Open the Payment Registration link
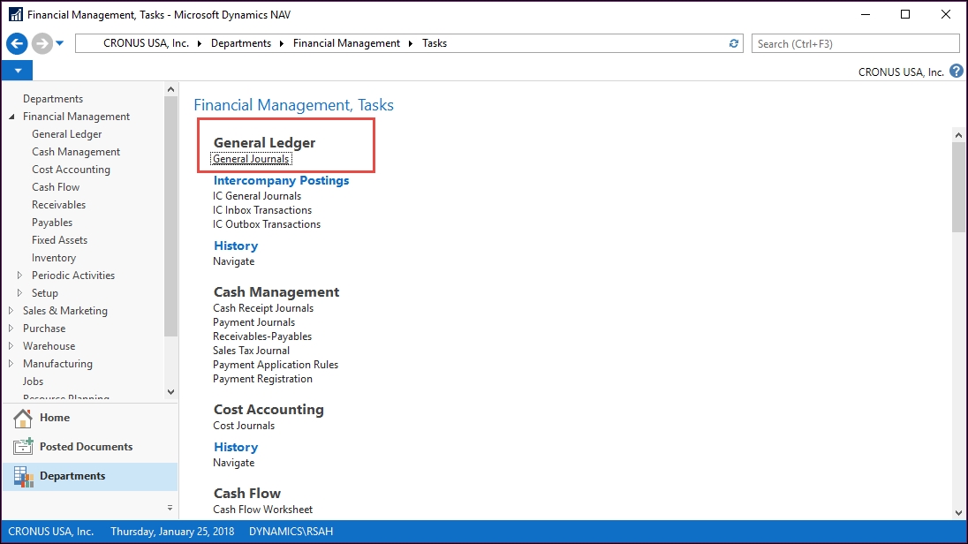Image resolution: width=968 pixels, height=544 pixels. coord(262,379)
